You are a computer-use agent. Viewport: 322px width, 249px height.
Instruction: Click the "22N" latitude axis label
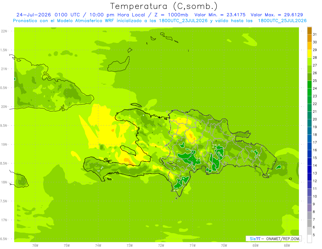pos(4,31)
